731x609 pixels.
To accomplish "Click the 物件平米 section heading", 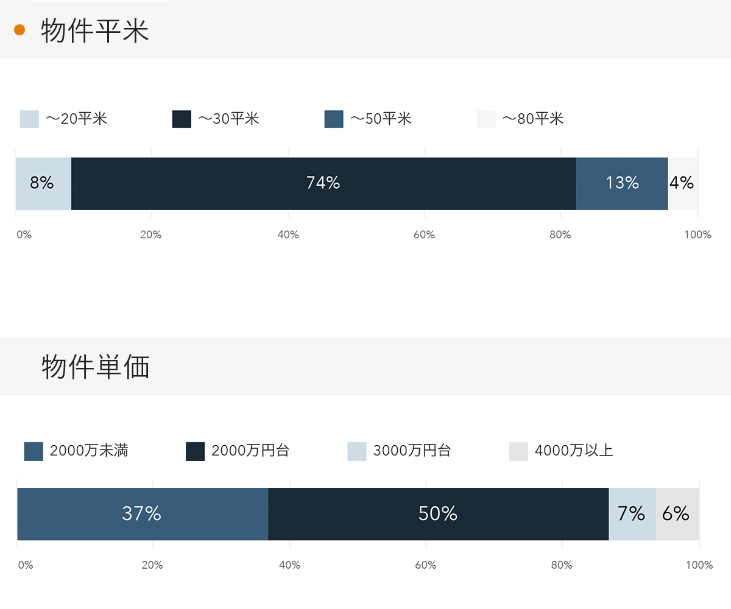I will tap(95, 30).
